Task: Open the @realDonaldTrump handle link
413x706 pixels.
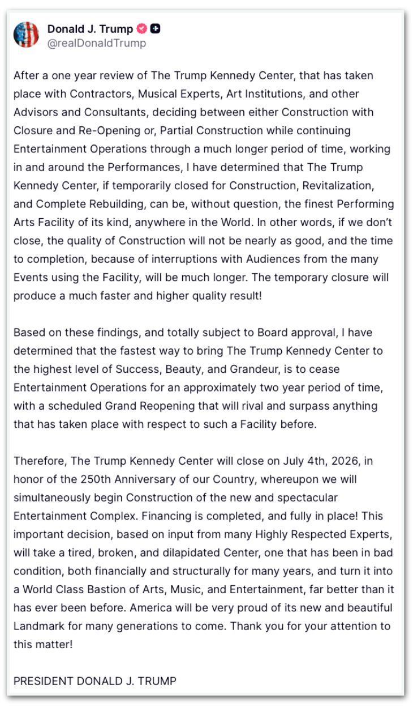Action: pyautogui.click(x=96, y=43)
